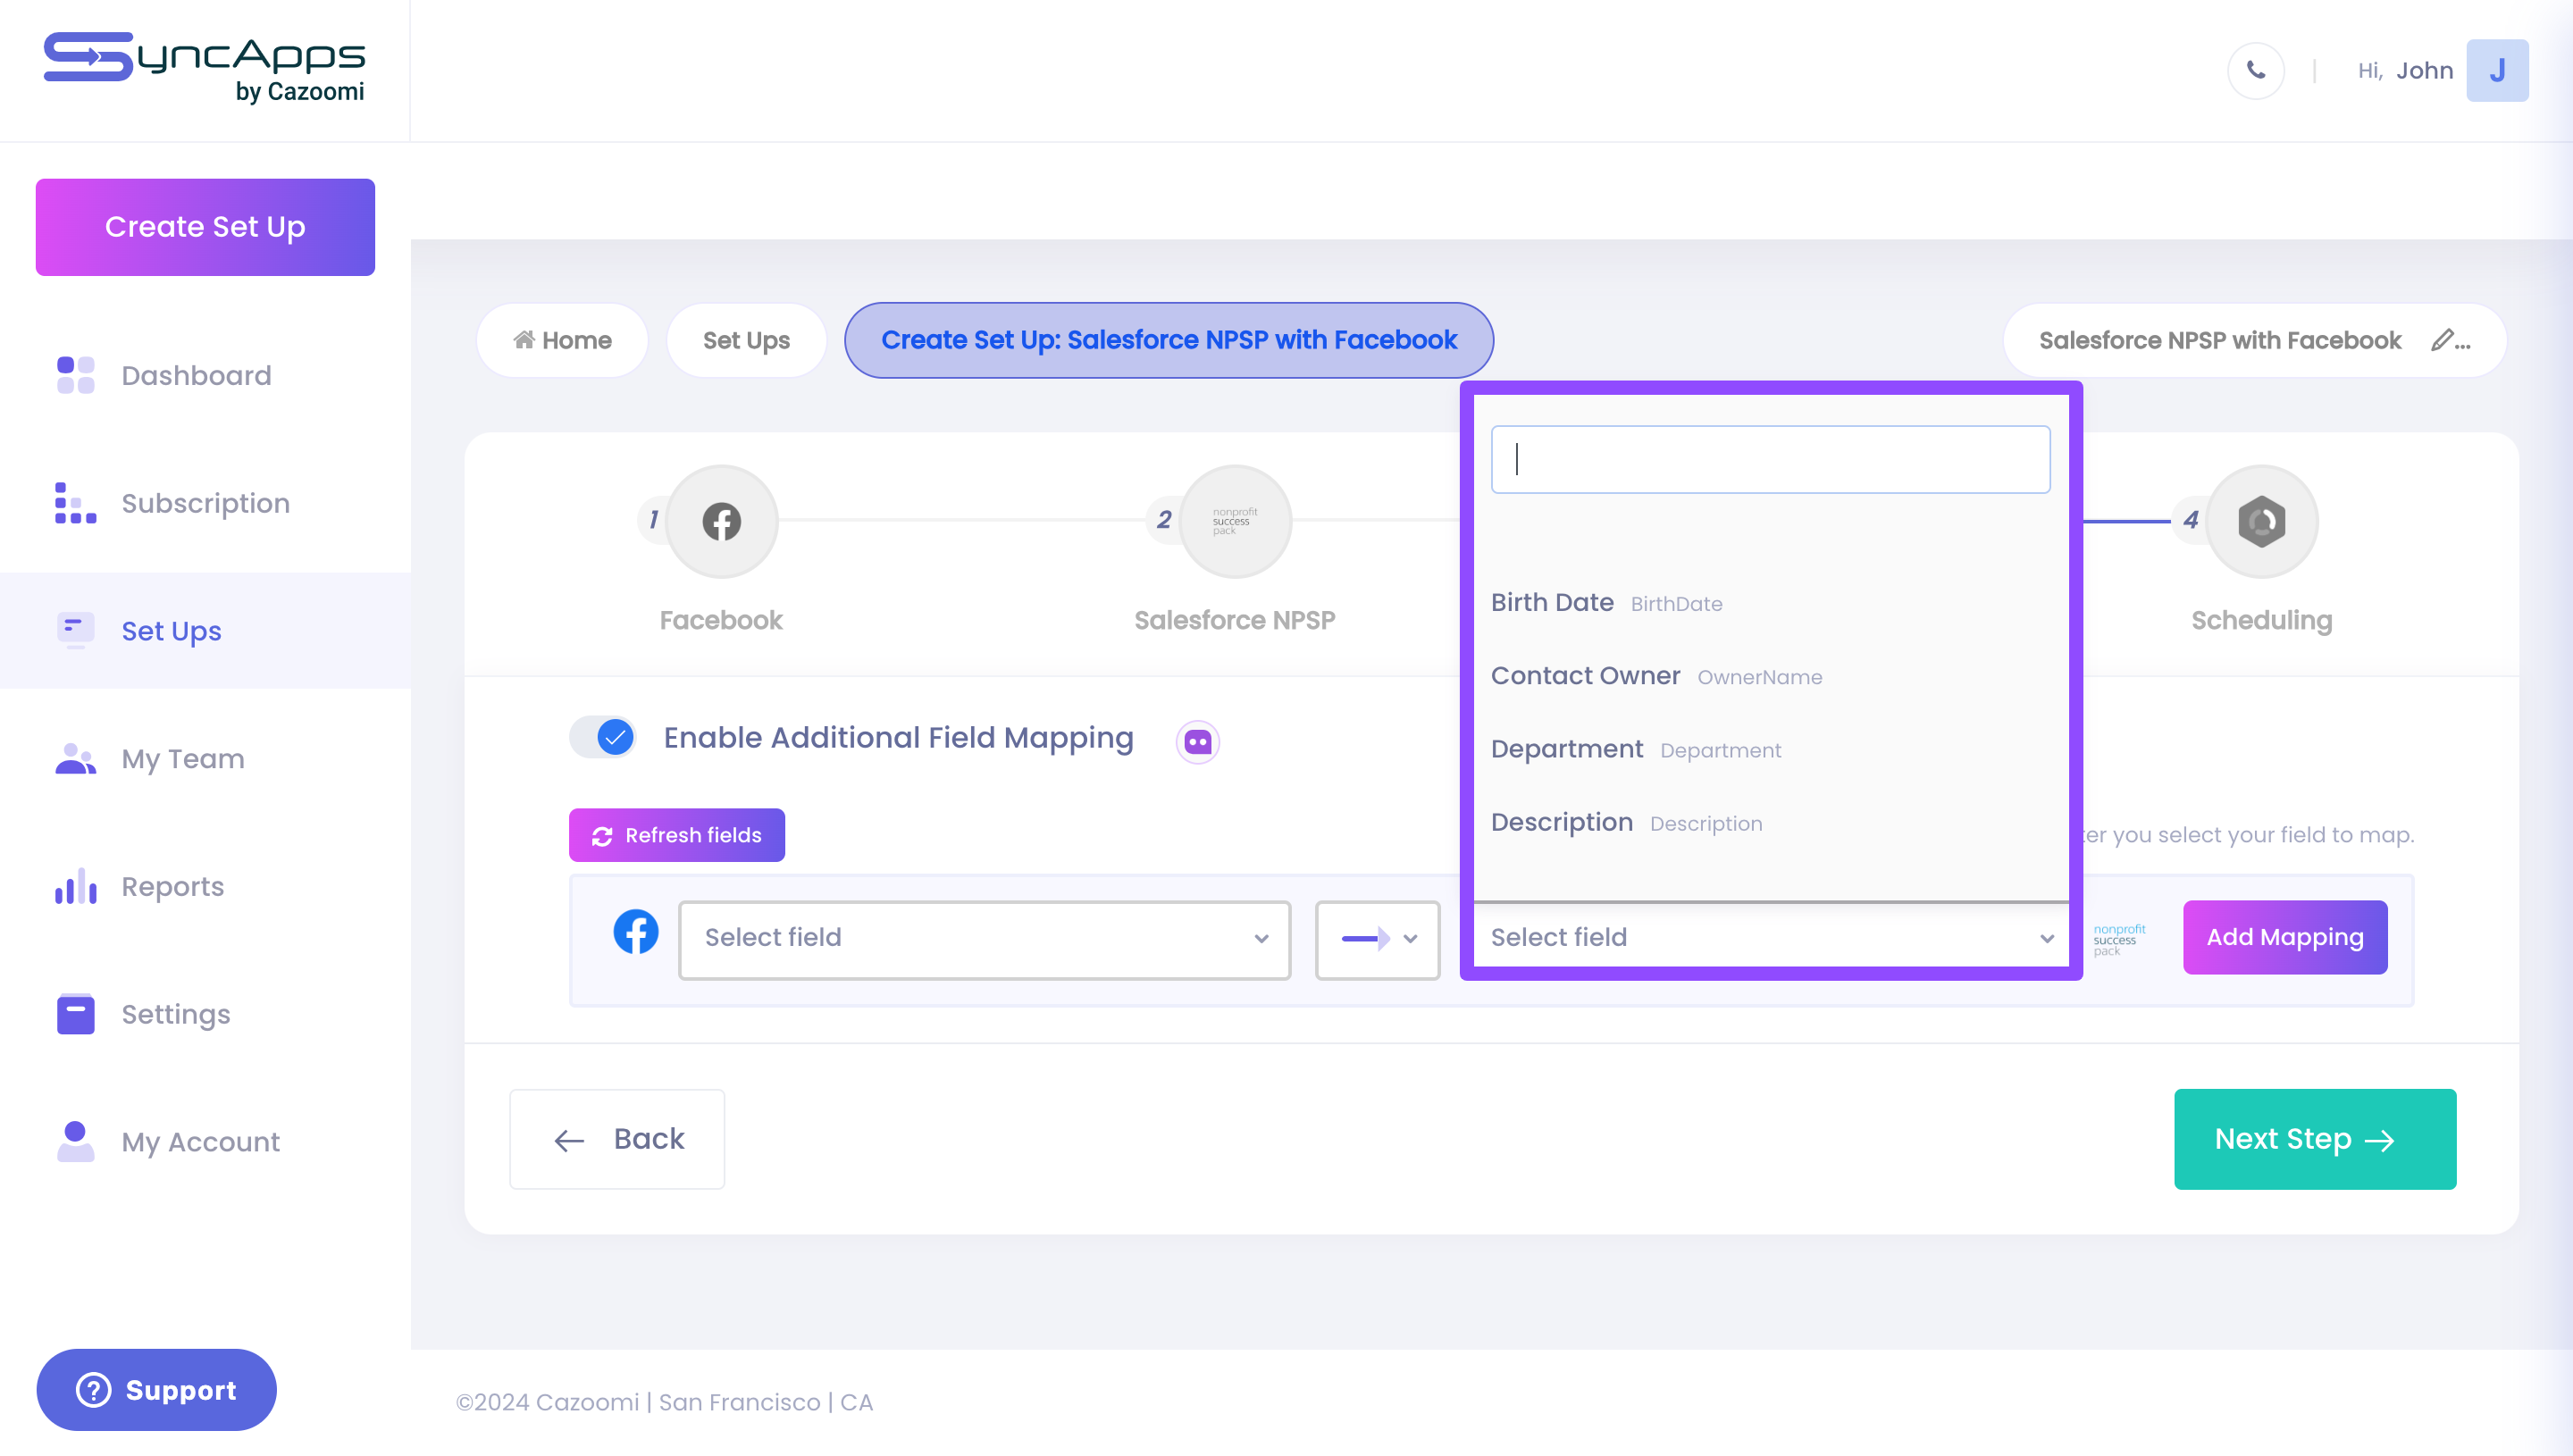The image size is (2573, 1456).
Task: Click Create Set Up: Salesforce NPSP with Facebook breadcrumb
Action: pos(1168,340)
